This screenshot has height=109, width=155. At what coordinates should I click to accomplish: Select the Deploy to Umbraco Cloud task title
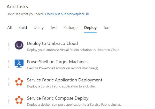point(52,44)
